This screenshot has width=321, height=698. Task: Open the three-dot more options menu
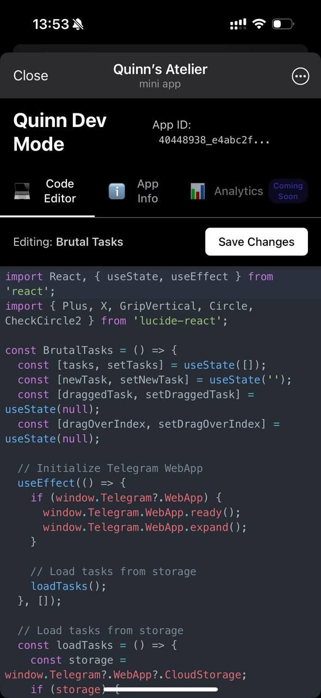tap(300, 76)
